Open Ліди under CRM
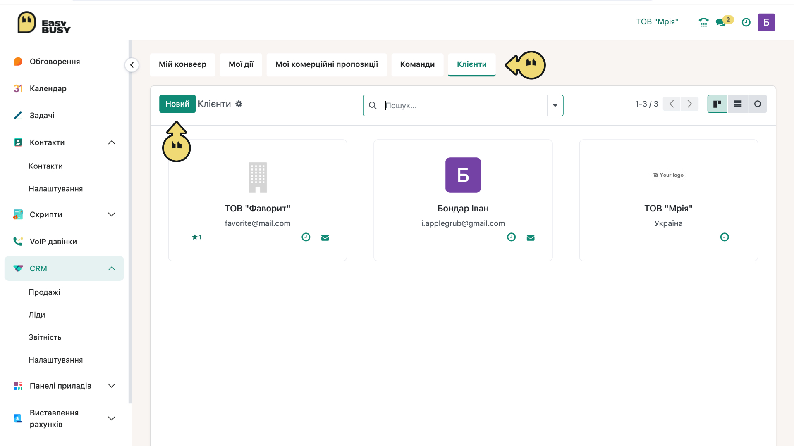 [37, 315]
